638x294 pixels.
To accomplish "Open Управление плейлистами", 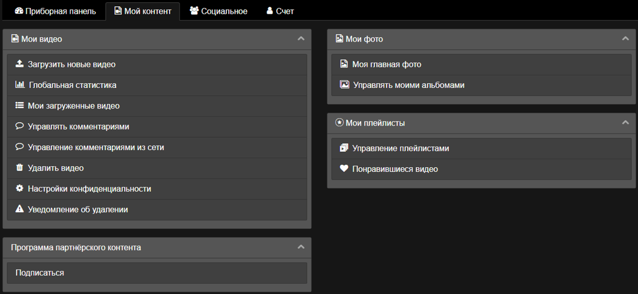I will pyautogui.click(x=482, y=148).
